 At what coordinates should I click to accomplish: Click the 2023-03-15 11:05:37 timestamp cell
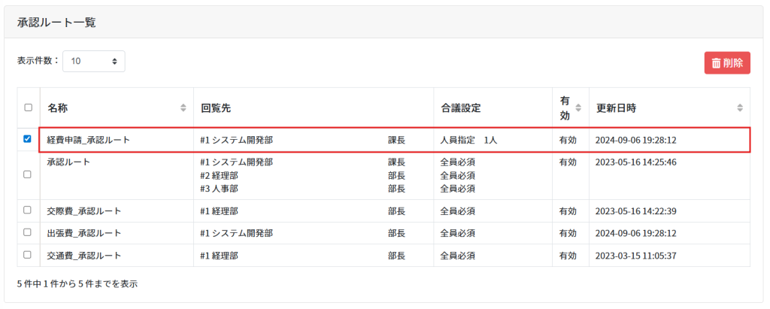point(635,256)
